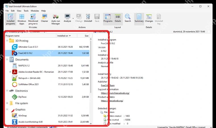Screen dimensions: 216x128
Task: Collapse the Documents group
Action: [x=7, y=59]
